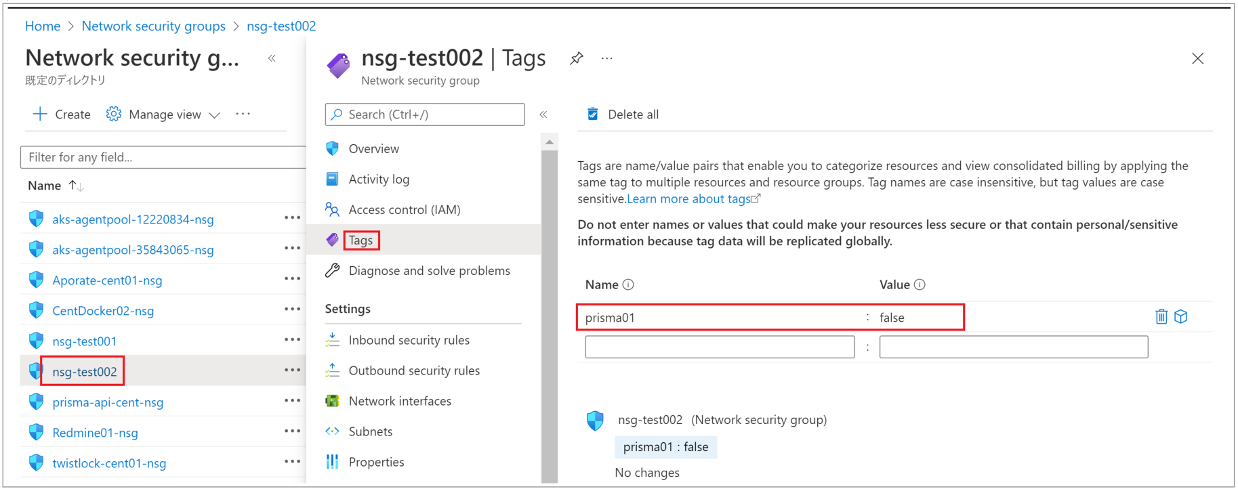Open Inbound security rules menu item

pyautogui.click(x=409, y=340)
